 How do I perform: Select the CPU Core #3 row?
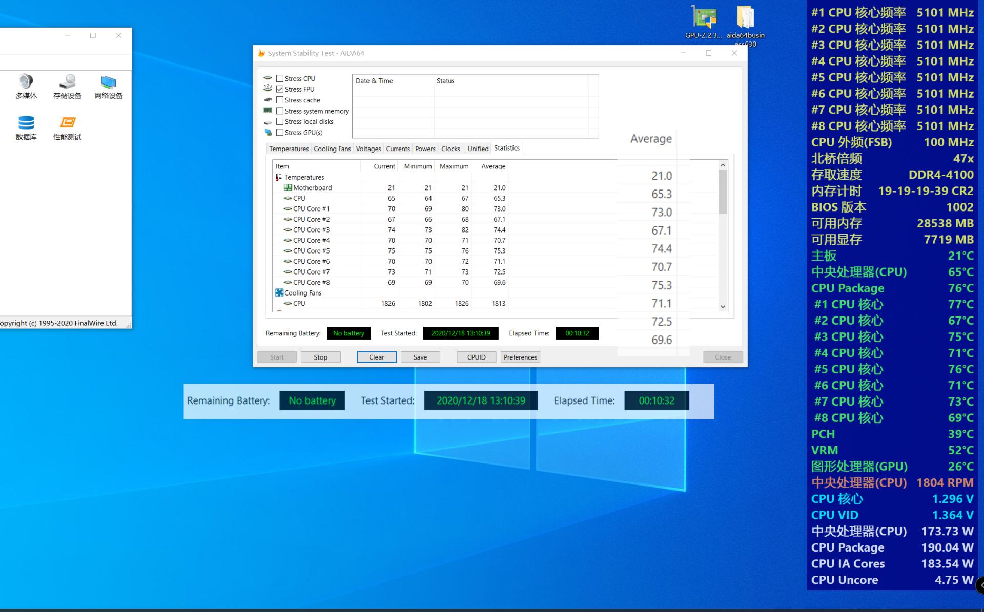[x=311, y=230]
